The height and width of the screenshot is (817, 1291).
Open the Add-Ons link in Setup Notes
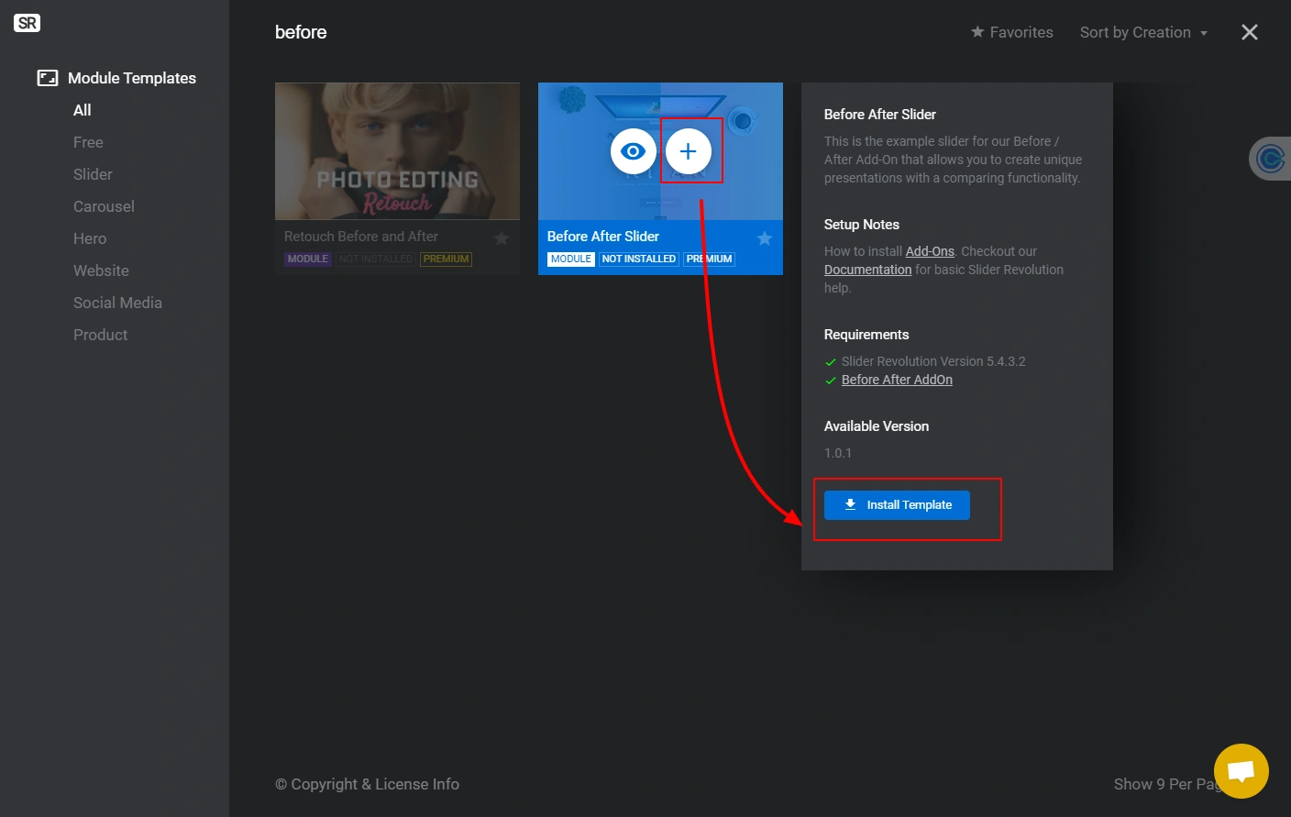point(930,251)
